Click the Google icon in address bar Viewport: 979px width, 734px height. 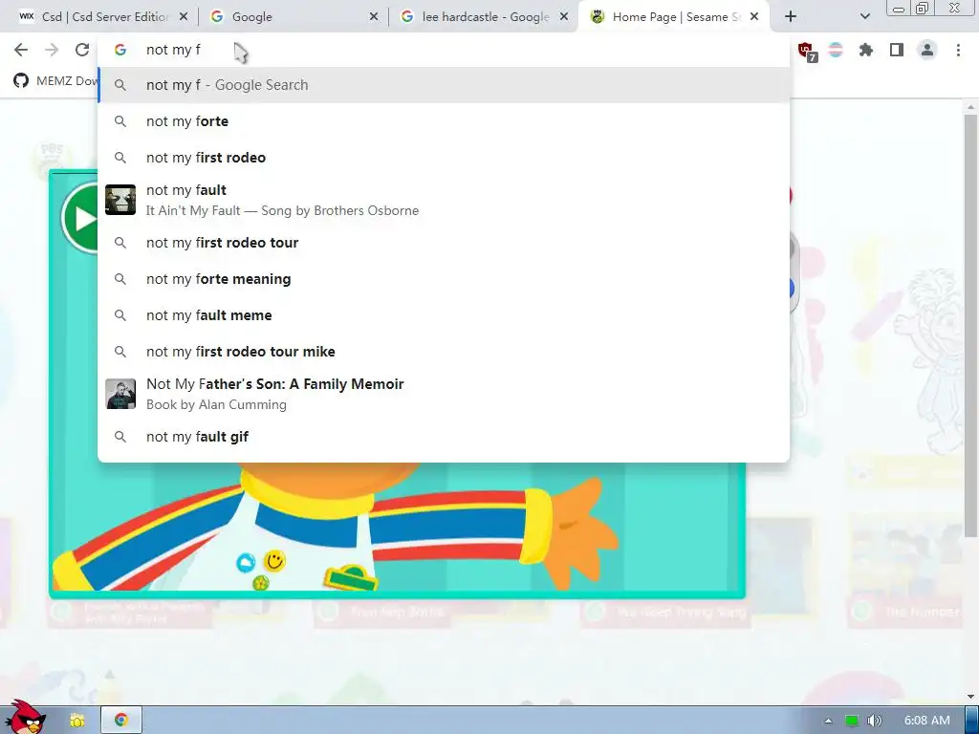coord(120,50)
